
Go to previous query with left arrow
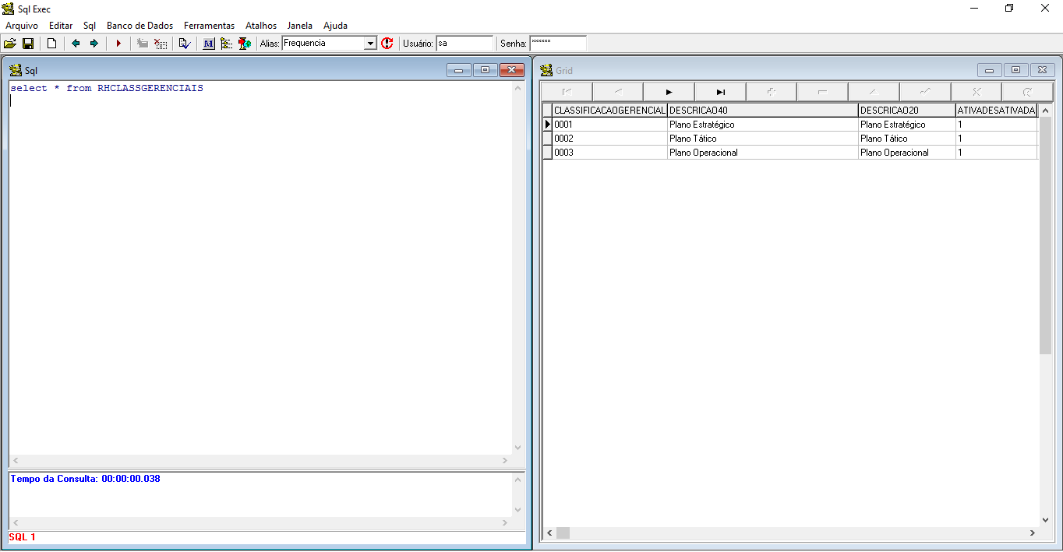pos(76,44)
